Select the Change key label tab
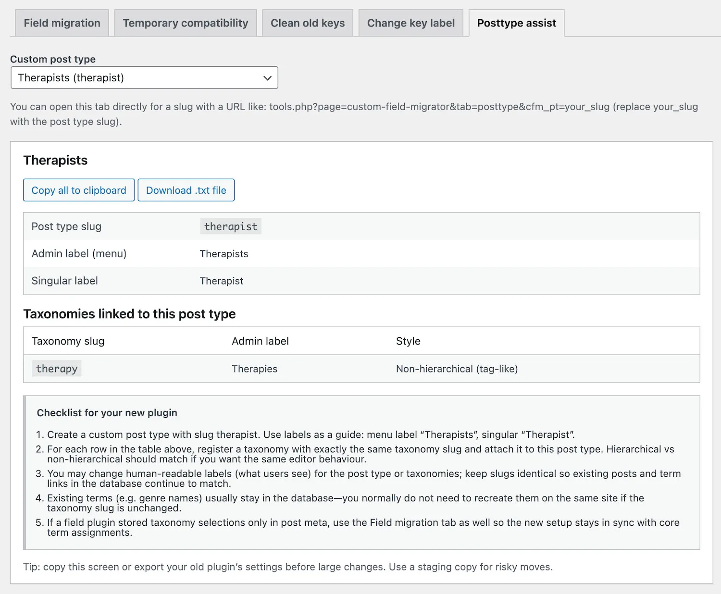 (x=411, y=23)
